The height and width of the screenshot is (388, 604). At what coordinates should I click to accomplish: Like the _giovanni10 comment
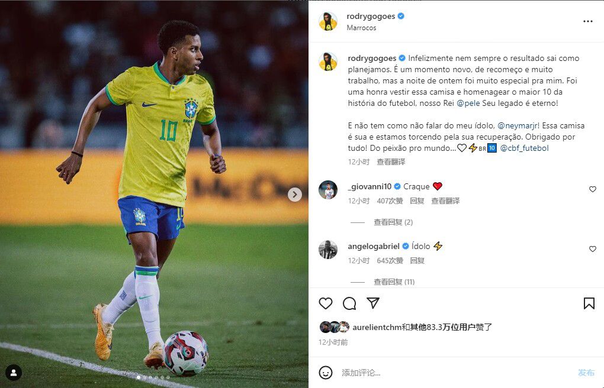pyautogui.click(x=592, y=189)
